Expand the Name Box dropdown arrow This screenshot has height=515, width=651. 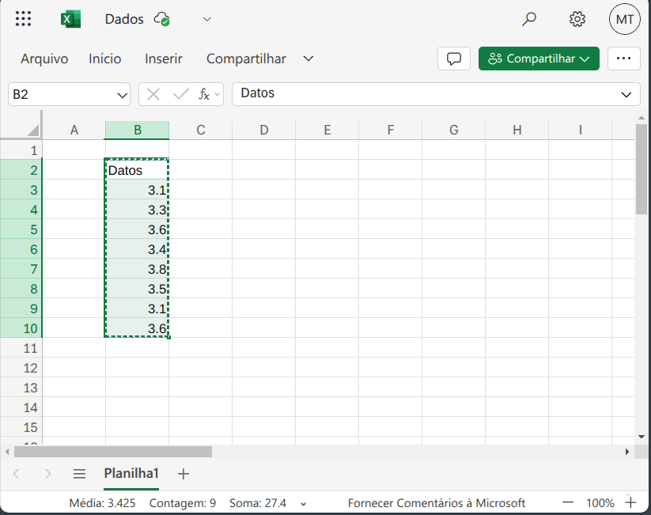pyautogui.click(x=123, y=94)
